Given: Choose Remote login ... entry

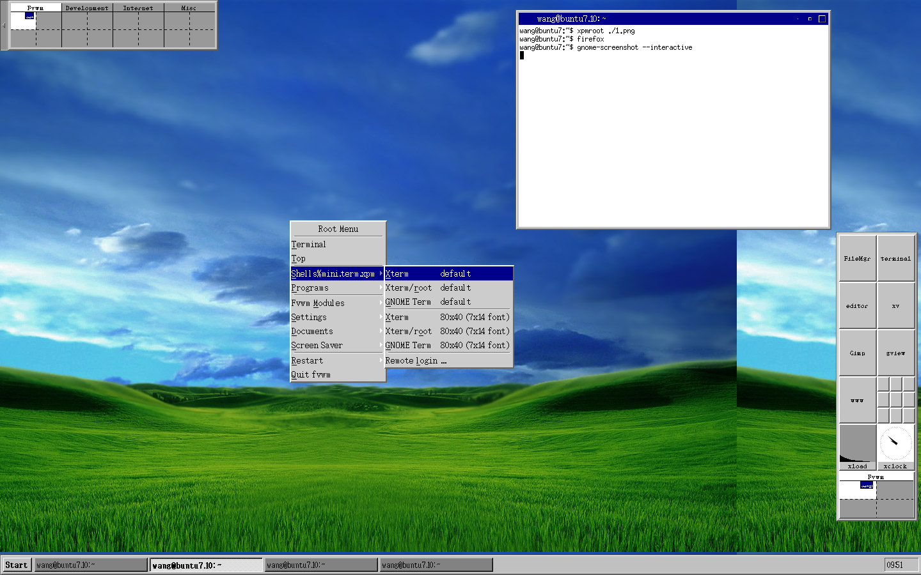Looking at the screenshot, I should [448, 360].
